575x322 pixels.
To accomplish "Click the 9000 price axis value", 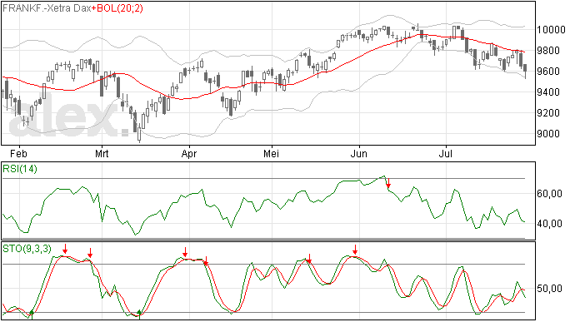I will (x=548, y=134).
